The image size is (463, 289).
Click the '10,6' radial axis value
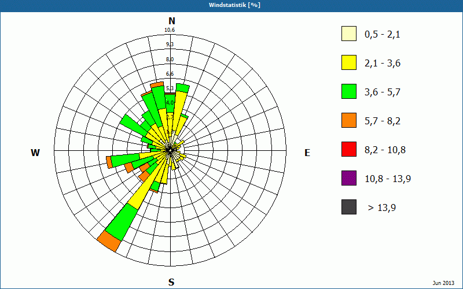click(170, 30)
